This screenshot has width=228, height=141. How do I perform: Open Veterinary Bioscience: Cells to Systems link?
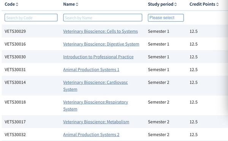[x=100, y=31]
